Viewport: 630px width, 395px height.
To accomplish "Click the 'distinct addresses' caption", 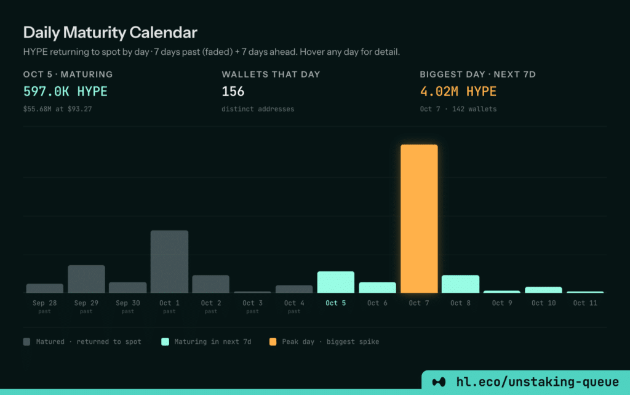I will [258, 109].
